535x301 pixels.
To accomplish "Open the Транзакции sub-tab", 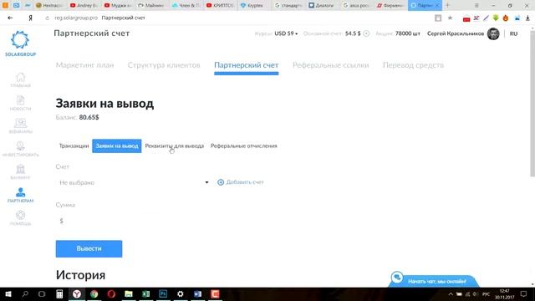I will (x=74, y=145).
